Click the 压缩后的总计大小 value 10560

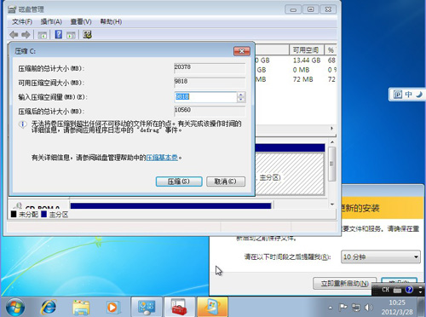tap(210, 111)
